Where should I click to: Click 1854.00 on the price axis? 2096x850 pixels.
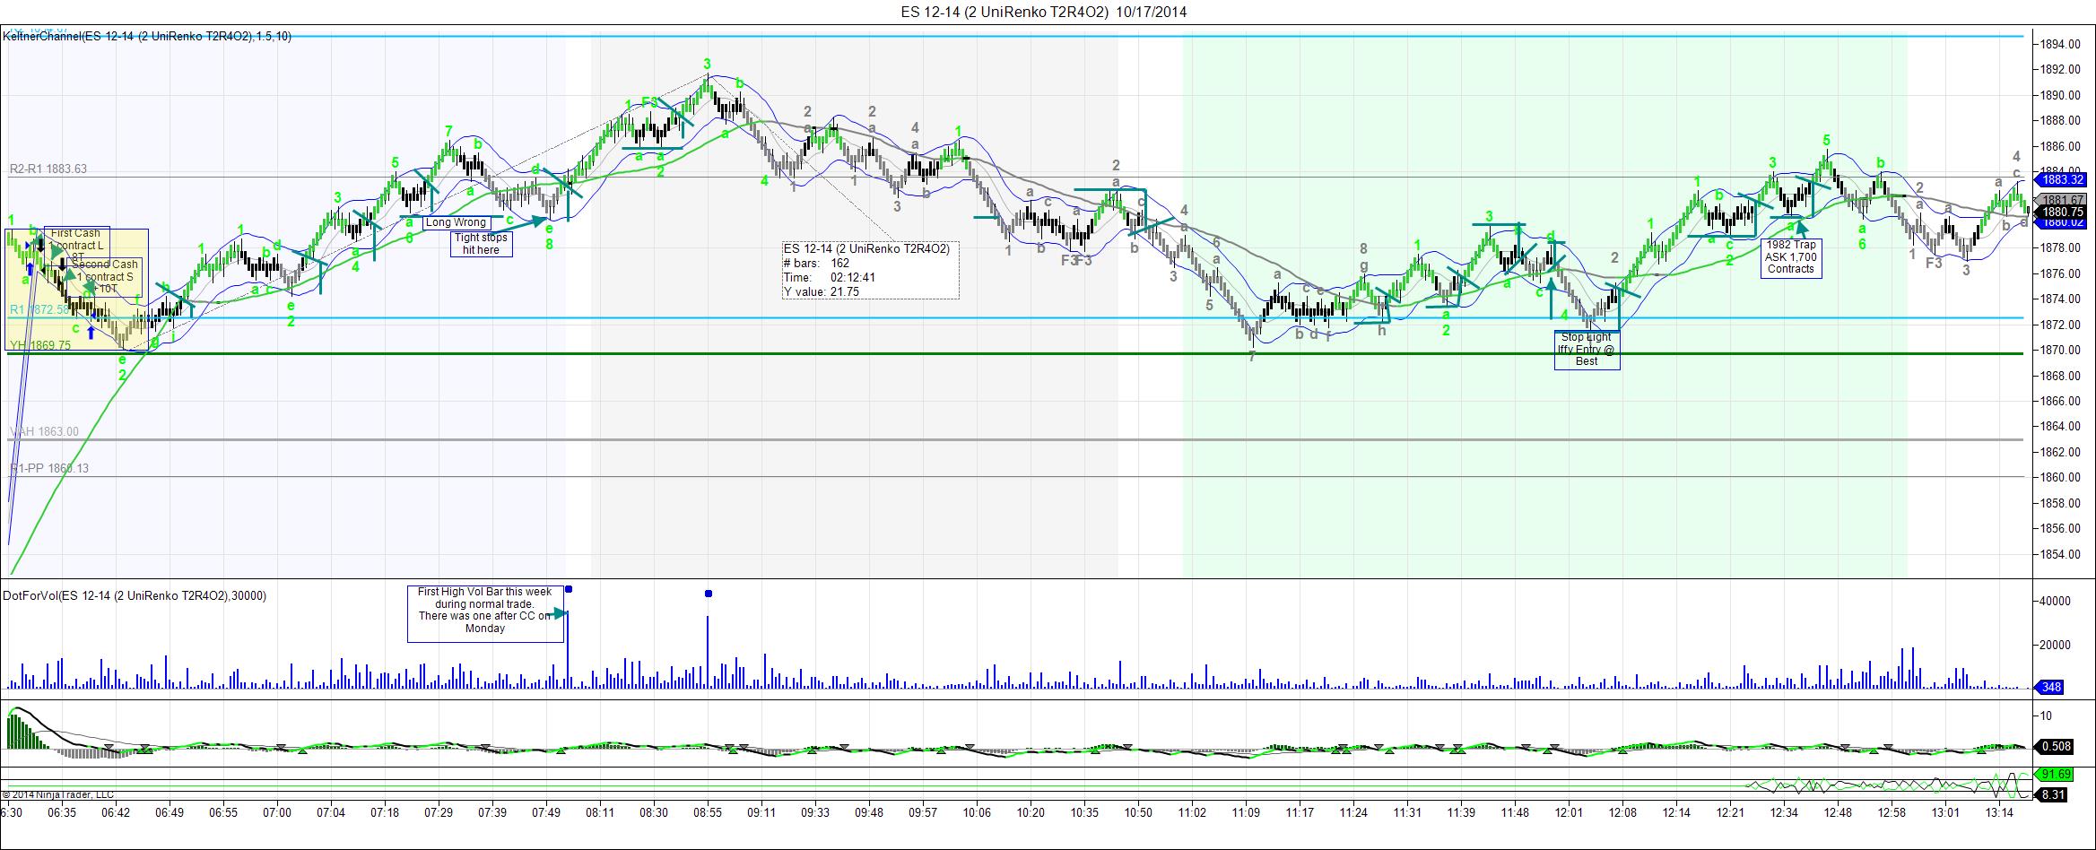pos(2059,554)
